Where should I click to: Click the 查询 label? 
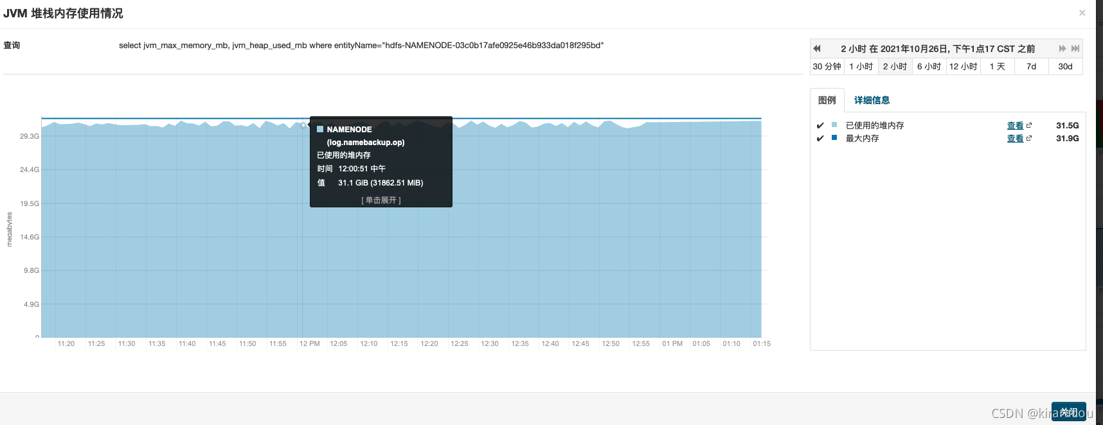click(x=12, y=46)
